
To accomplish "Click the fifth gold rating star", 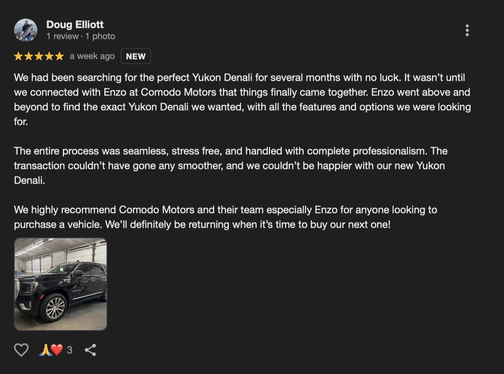I will 59,56.
